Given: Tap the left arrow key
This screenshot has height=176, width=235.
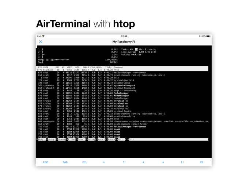Looking at the screenshot, I should (104, 162).
